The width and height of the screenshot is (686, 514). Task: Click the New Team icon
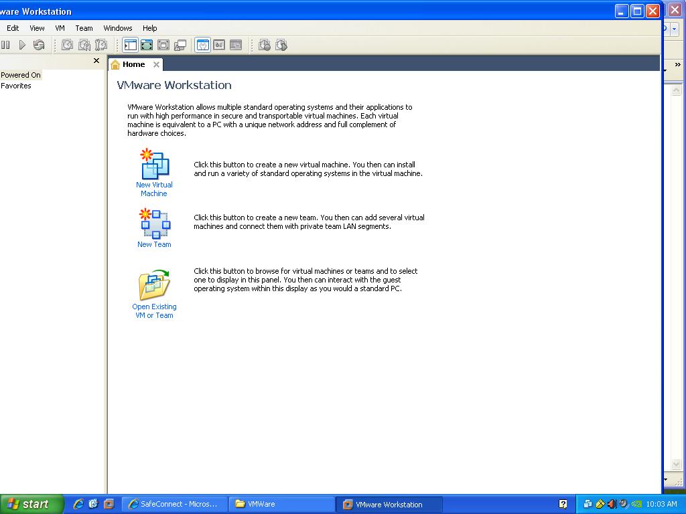pyautogui.click(x=155, y=224)
